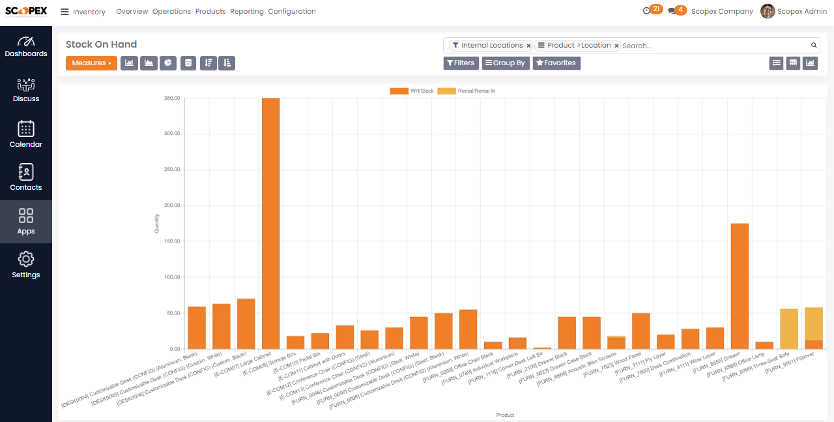The height and width of the screenshot is (422, 834).
Task: Click the Scopex Admin avatar
Action: point(768,11)
